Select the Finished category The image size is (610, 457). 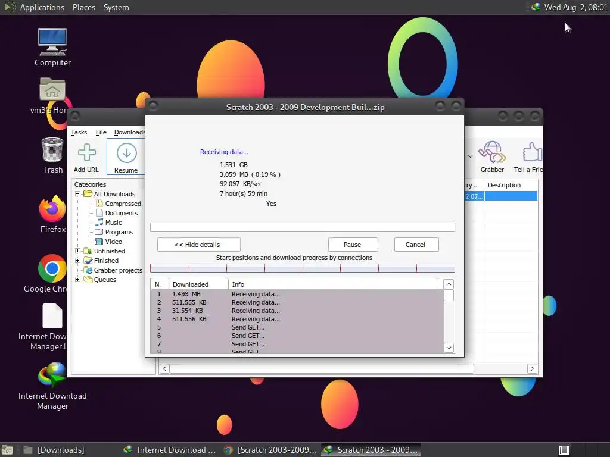tap(106, 261)
